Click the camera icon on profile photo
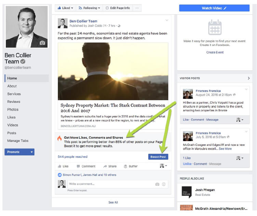 (x=42, y=43)
